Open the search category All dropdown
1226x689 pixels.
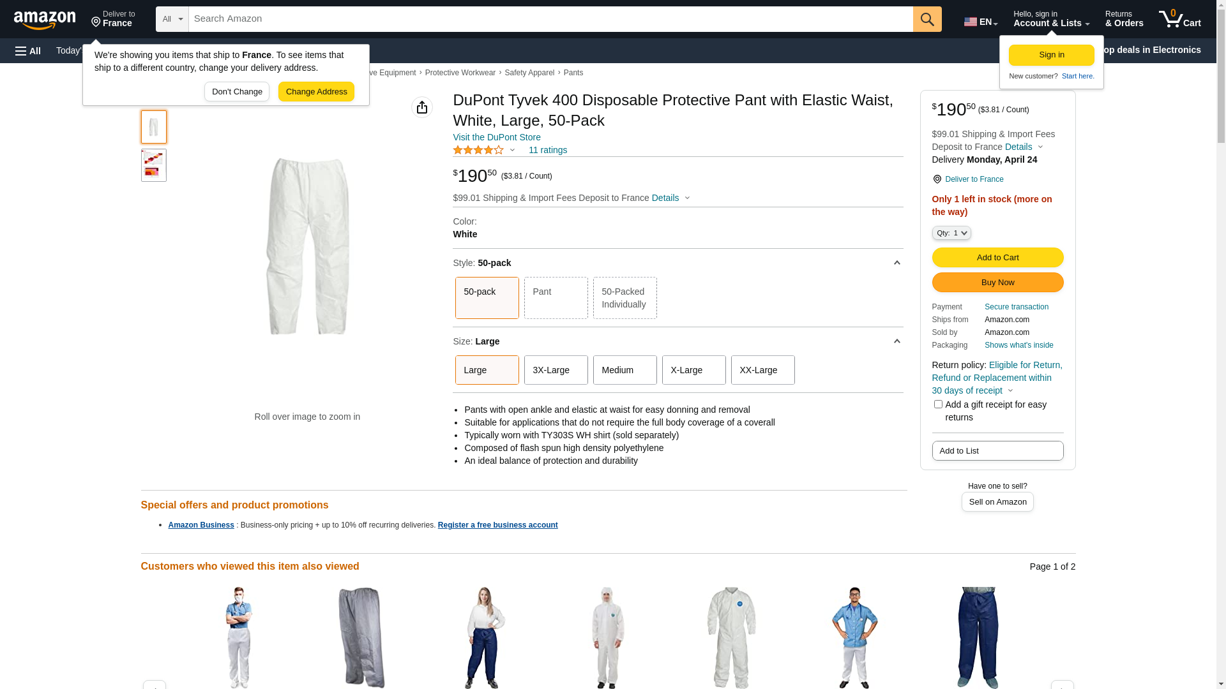172,19
